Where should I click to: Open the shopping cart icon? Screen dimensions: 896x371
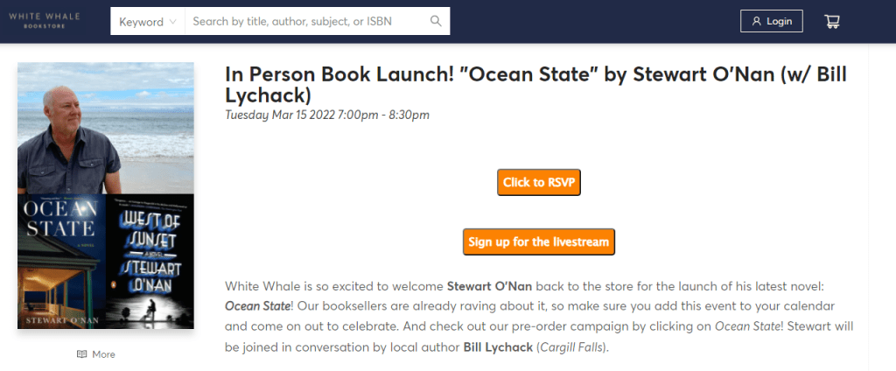tap(832, 21)
